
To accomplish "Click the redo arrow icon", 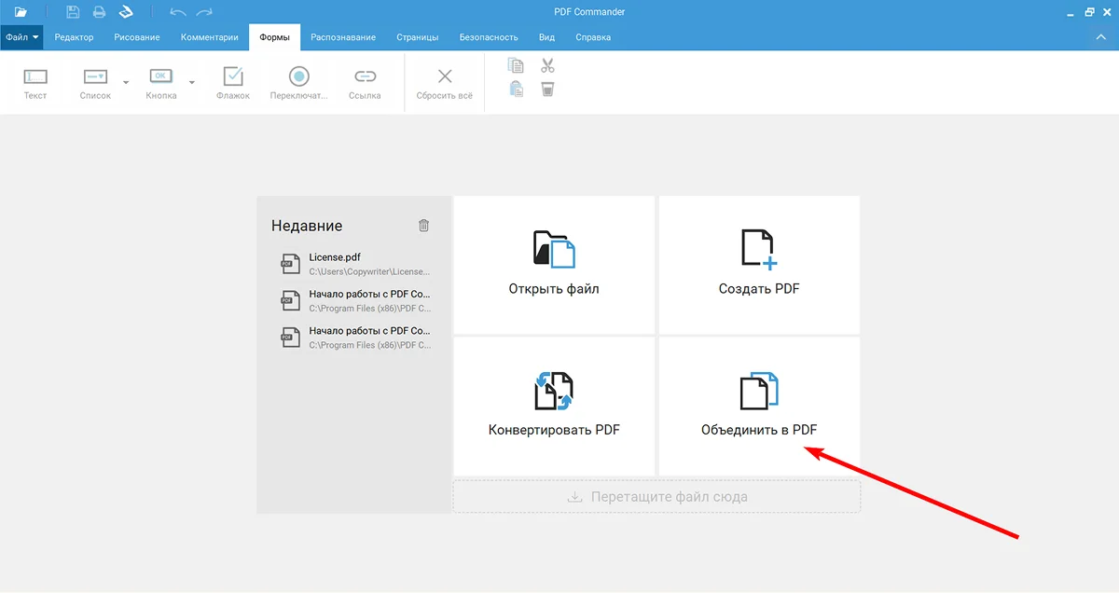I will click(x=204, y=12).
